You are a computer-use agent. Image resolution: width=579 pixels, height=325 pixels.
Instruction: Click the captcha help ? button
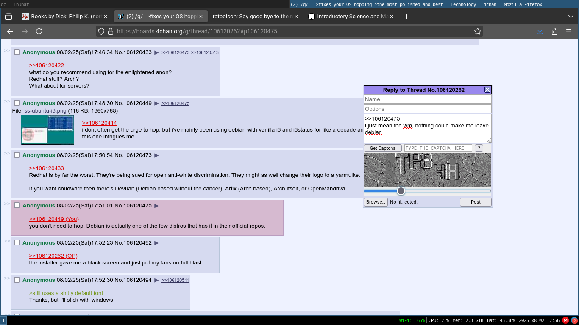coord(479,148)
